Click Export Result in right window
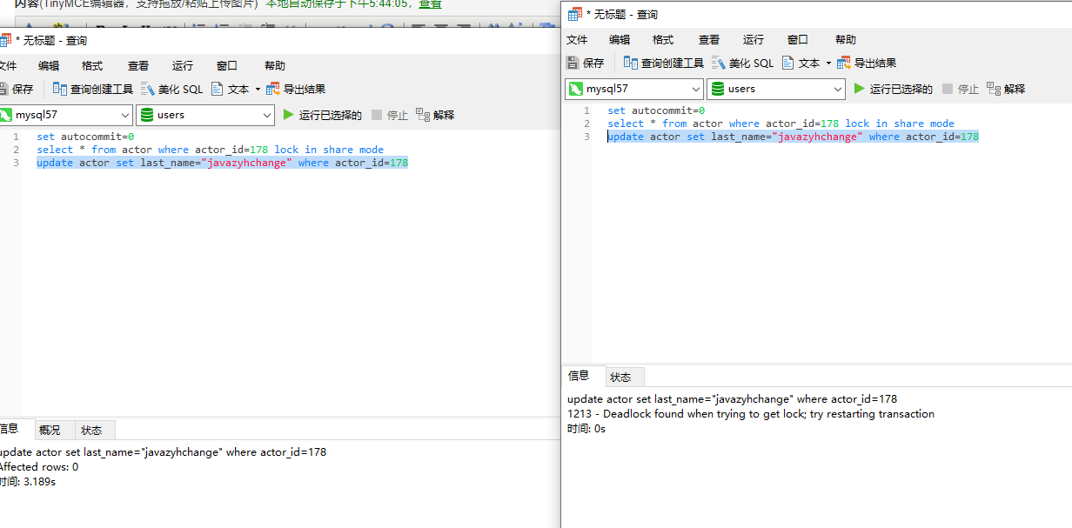Image resolution: width=1072 pixels, height=528 pixels. coord(867,63)
